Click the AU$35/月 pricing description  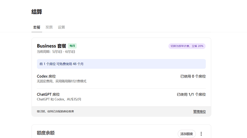59,99
